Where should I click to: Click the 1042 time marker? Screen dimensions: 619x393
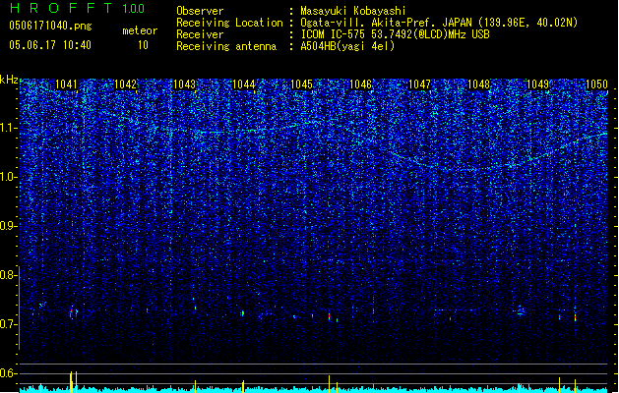click(125, 84)
